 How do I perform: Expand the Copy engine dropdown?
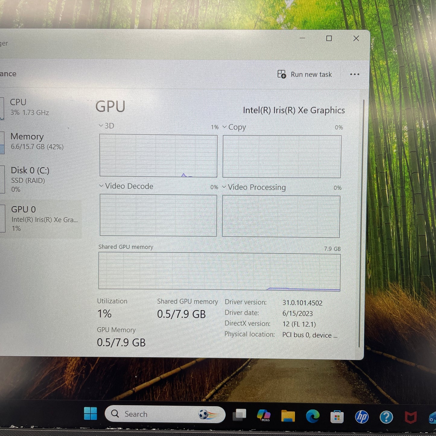[224, 127]
